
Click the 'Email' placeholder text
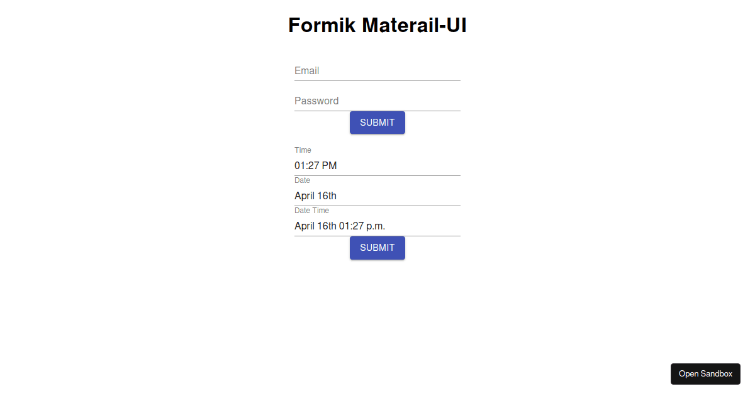pyautogui.click(x=307, y=71)
